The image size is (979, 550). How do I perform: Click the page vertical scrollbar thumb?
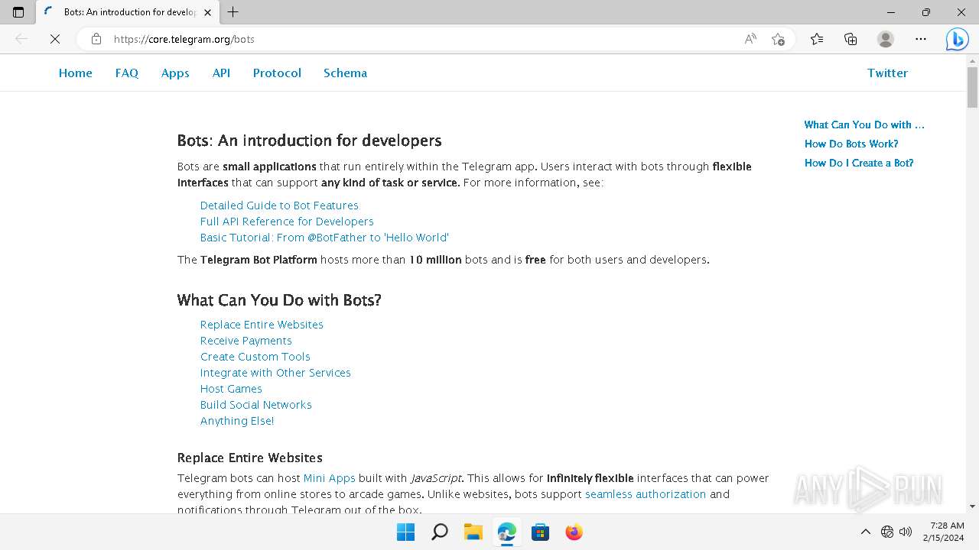(x=972, y=87)
